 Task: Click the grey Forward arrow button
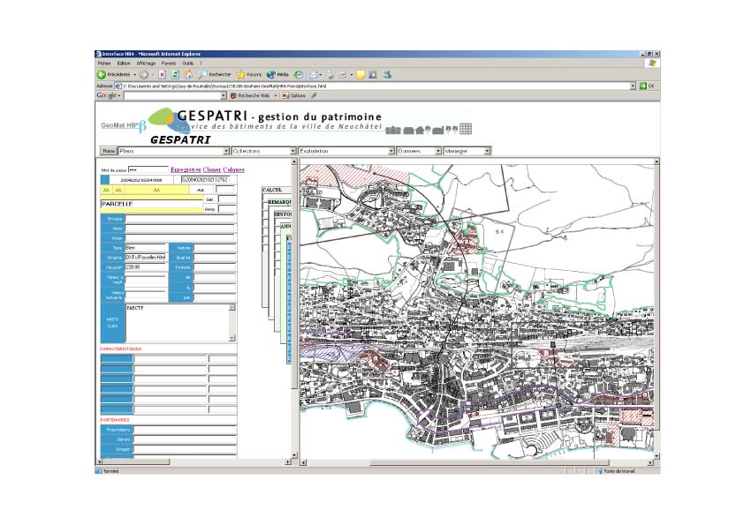(144, 74)
